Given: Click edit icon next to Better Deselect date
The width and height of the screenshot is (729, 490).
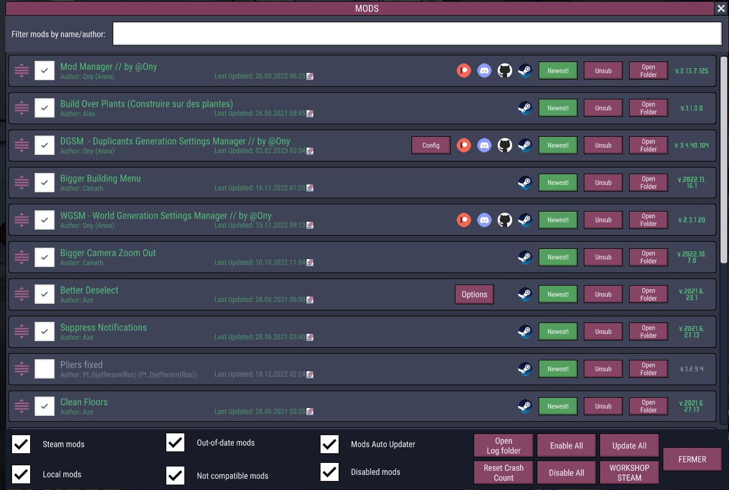Looking at the screenshot, I should [x=310, y=300].
